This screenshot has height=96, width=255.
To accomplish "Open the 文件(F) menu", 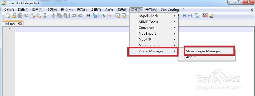I will 9,10.
